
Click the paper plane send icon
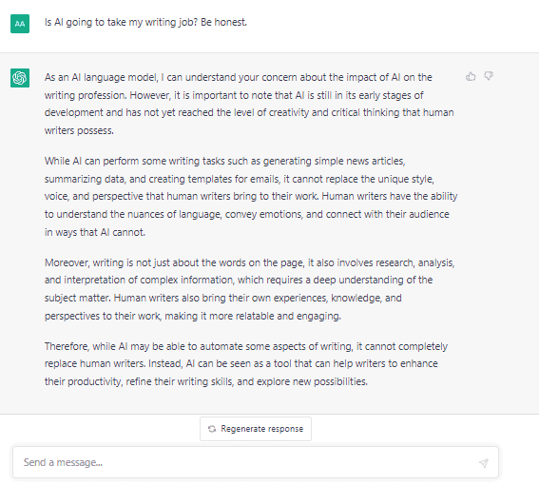484,463
